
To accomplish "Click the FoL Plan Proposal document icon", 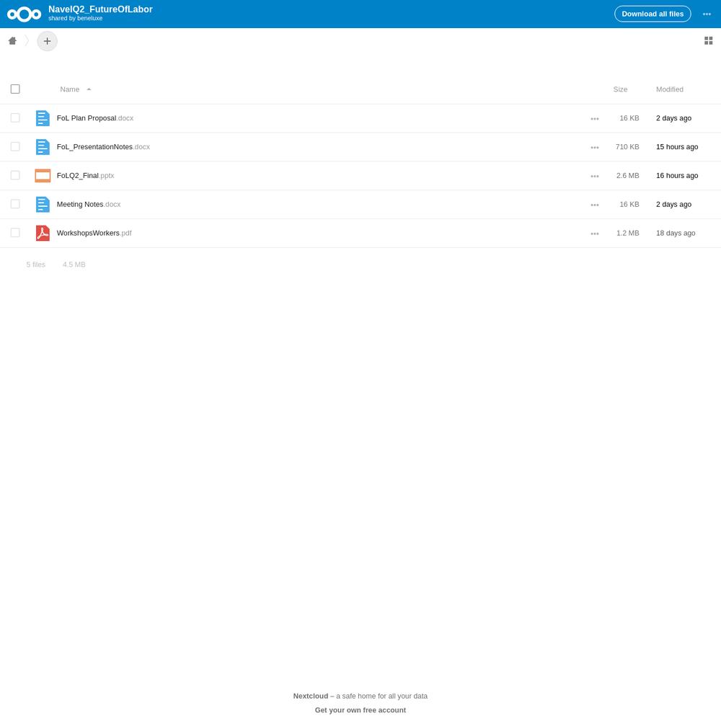I will pos(43,118).
